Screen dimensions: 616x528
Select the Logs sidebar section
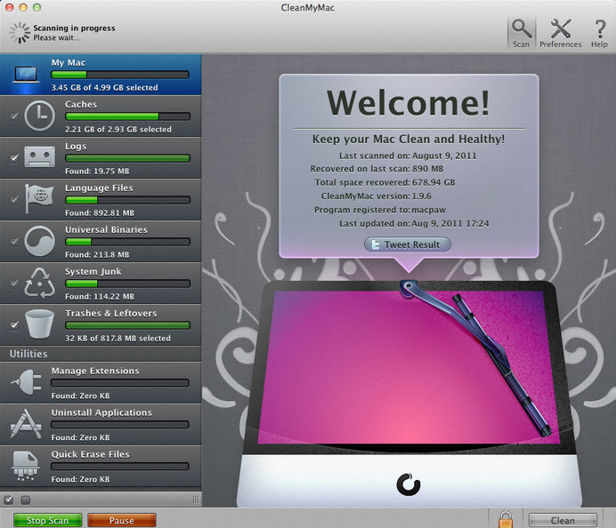(101, 158)
